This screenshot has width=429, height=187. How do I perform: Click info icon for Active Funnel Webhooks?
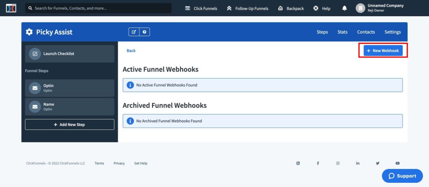[130, 85]
